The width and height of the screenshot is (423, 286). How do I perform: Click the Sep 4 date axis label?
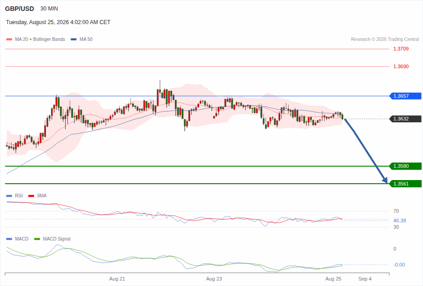pos(365,279)
